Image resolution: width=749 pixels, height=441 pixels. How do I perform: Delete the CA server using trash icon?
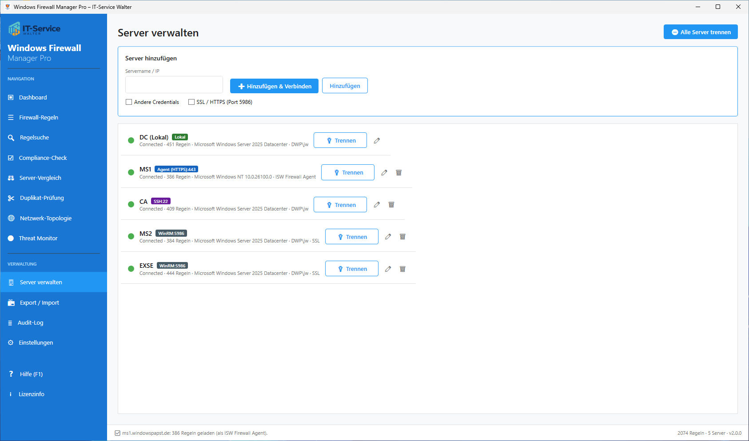pyautogui.click(x=391, y=205)
